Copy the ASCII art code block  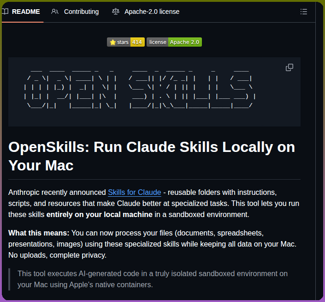pyautogui.click(x=290, y=67)
